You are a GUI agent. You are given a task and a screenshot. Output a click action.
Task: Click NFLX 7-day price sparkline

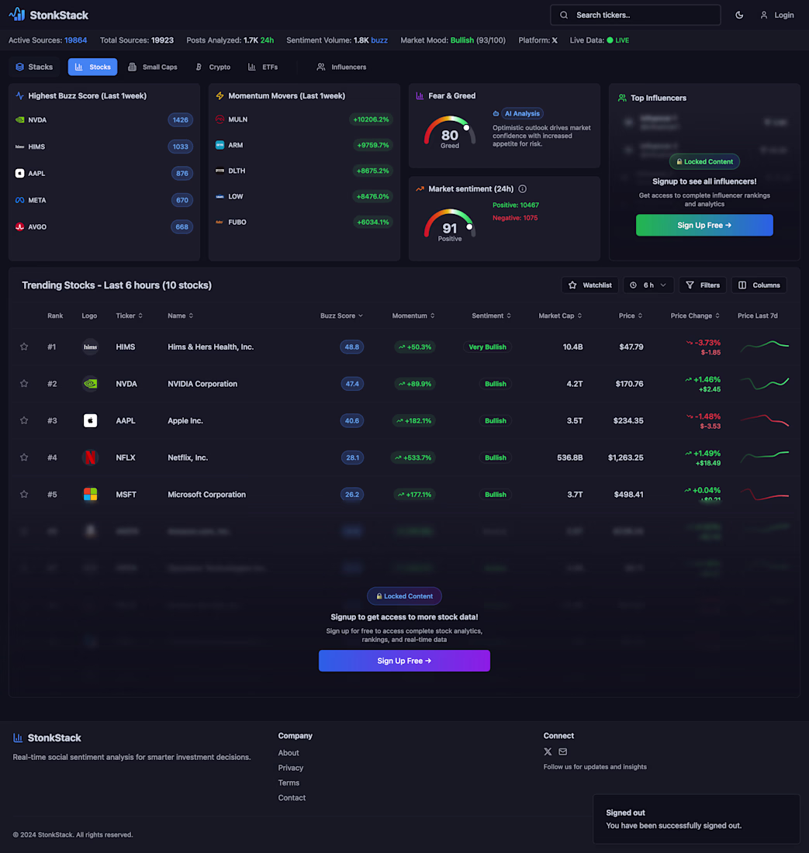764,456
